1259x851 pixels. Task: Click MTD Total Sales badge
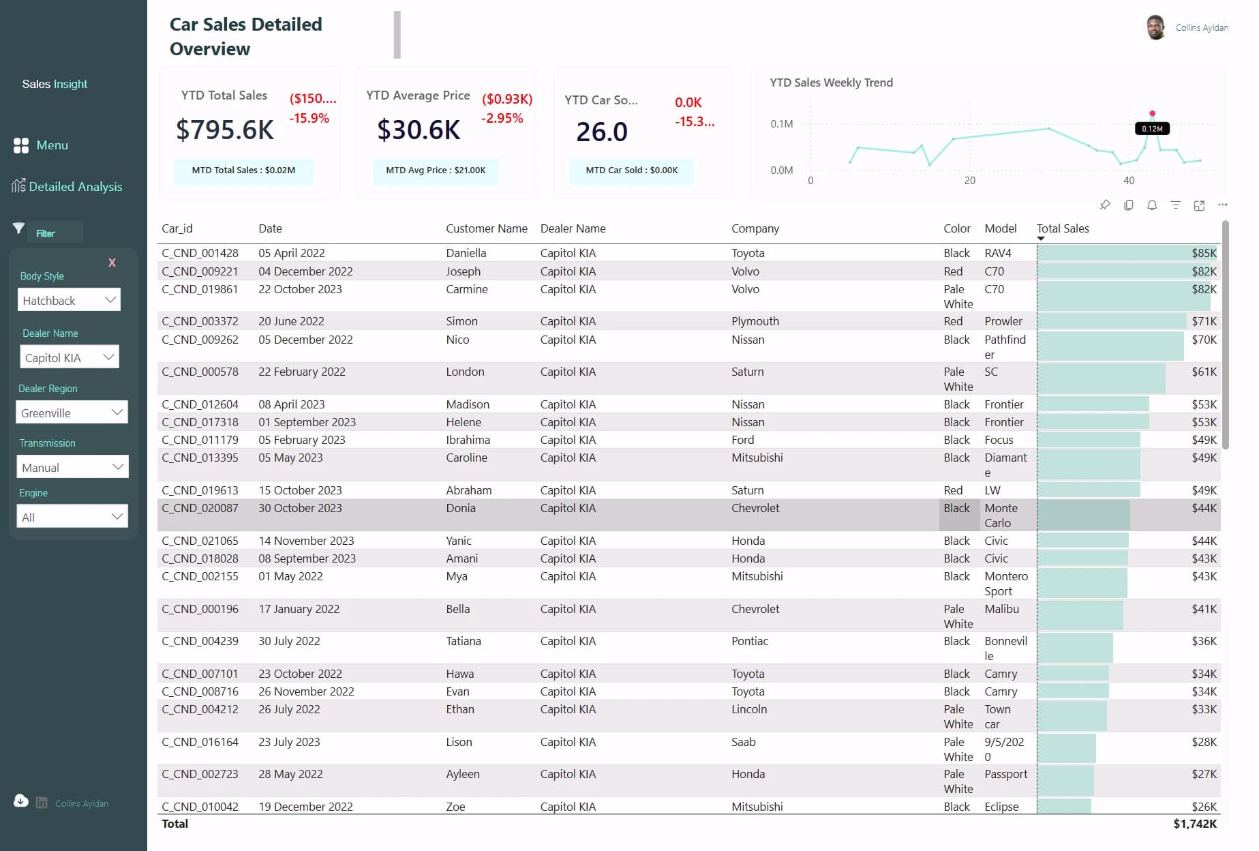[x=243, y=170]
